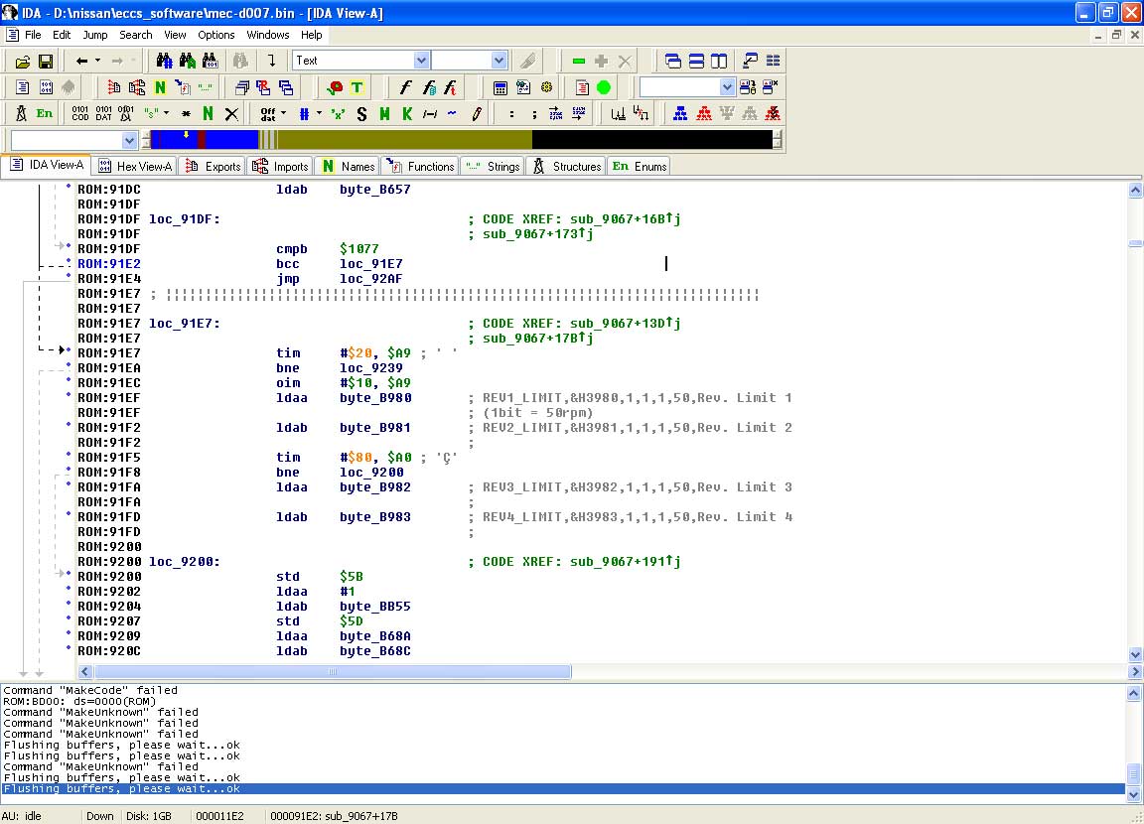
Task: Click the black X undefine icon
Action: pos(231,113)
